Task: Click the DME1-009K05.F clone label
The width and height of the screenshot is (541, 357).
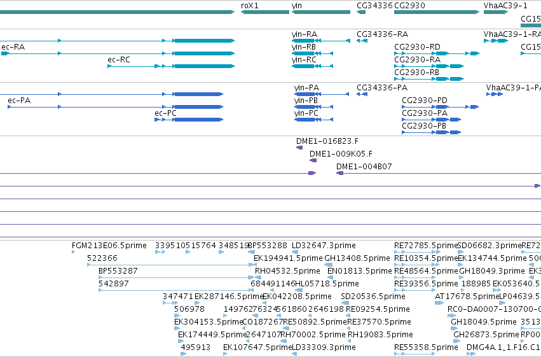Action: (341, 154)
